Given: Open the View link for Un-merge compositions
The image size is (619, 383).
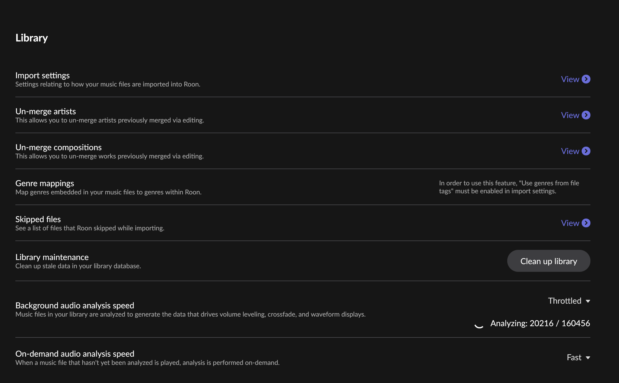Looking at the screenshot, I should 570,151.
